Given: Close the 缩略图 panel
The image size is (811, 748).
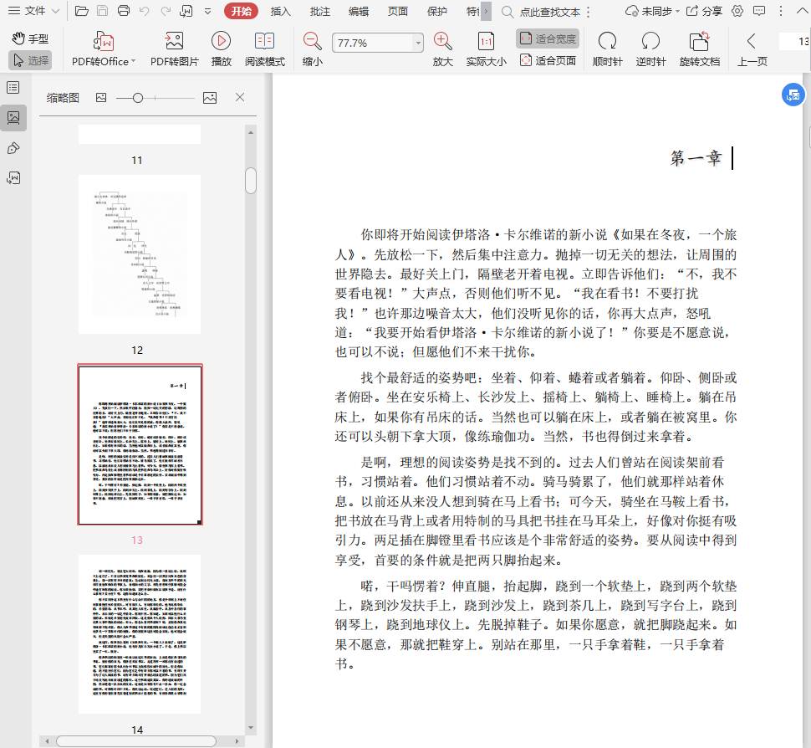Looking at the screenshot, I should 240,97.
